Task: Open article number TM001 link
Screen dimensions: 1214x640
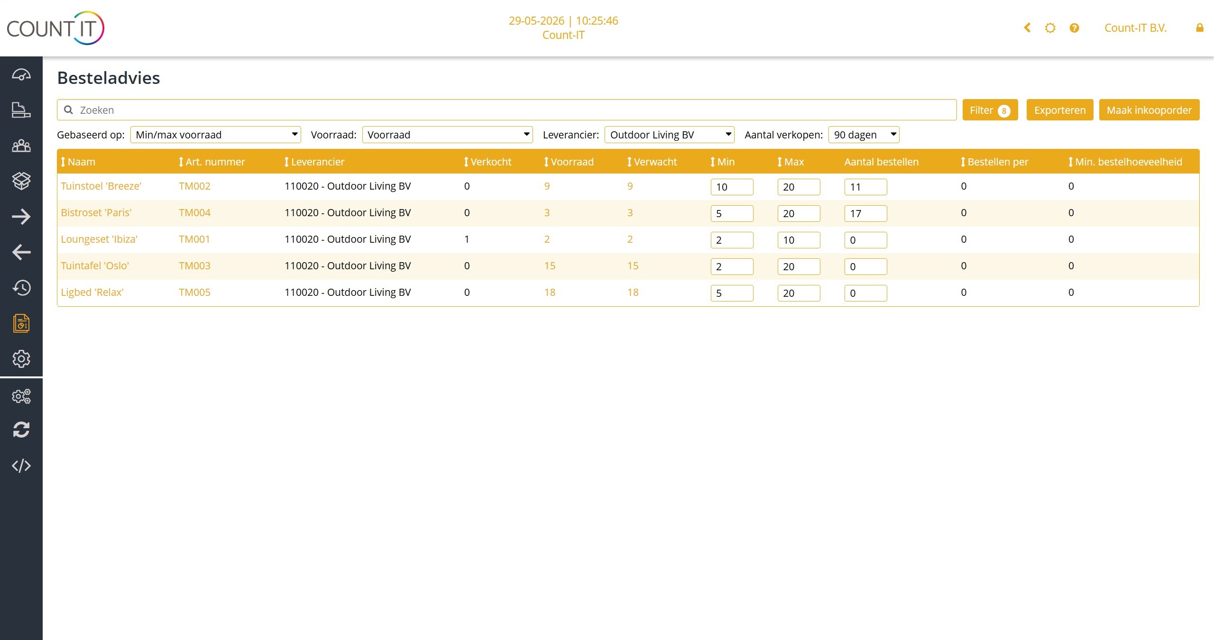Action: click(x=194, y=239)
